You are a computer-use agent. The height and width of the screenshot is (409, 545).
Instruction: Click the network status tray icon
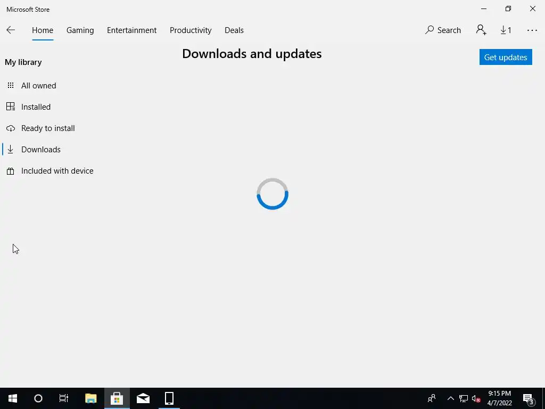[464, 398]
